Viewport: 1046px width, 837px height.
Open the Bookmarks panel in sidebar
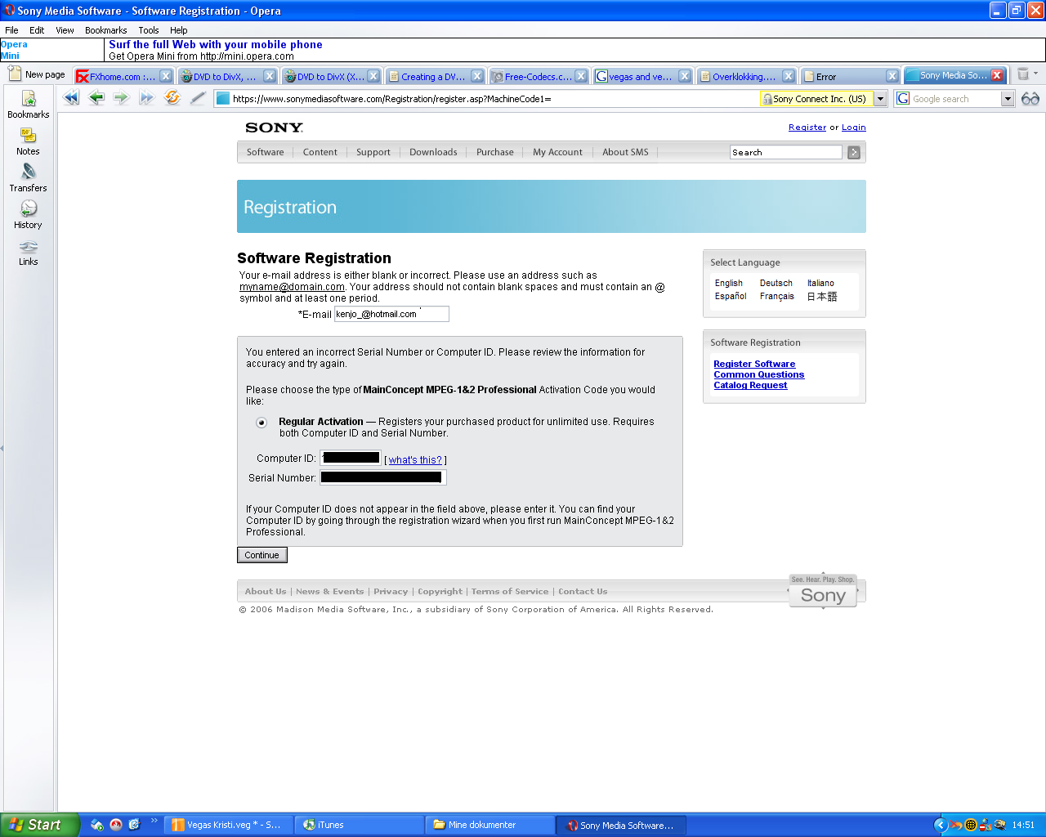pos(29,105)
